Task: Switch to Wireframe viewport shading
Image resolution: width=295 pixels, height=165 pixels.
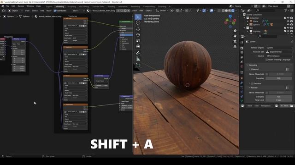Action: 223,11
